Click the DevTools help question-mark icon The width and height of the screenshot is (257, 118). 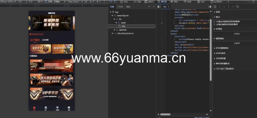(253, 2)
